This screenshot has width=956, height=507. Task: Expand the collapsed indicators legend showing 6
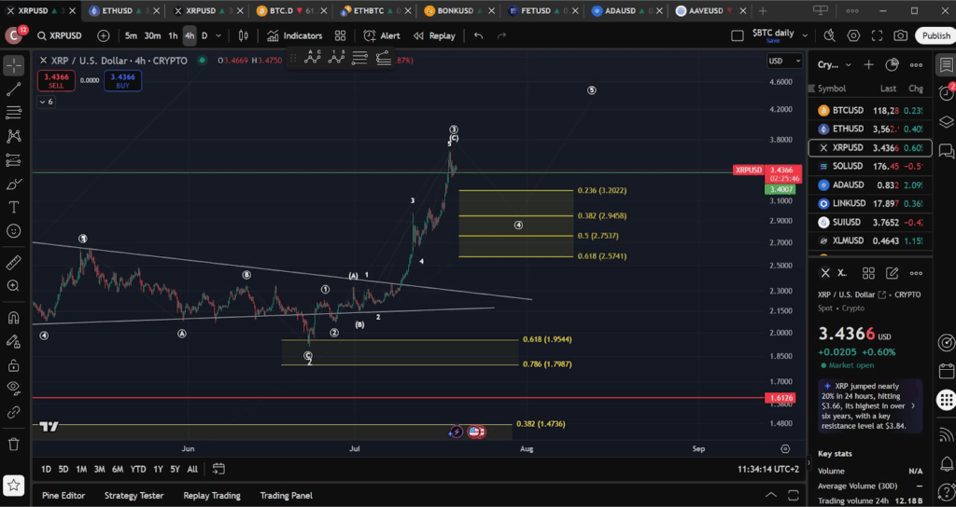coord(46,103)
